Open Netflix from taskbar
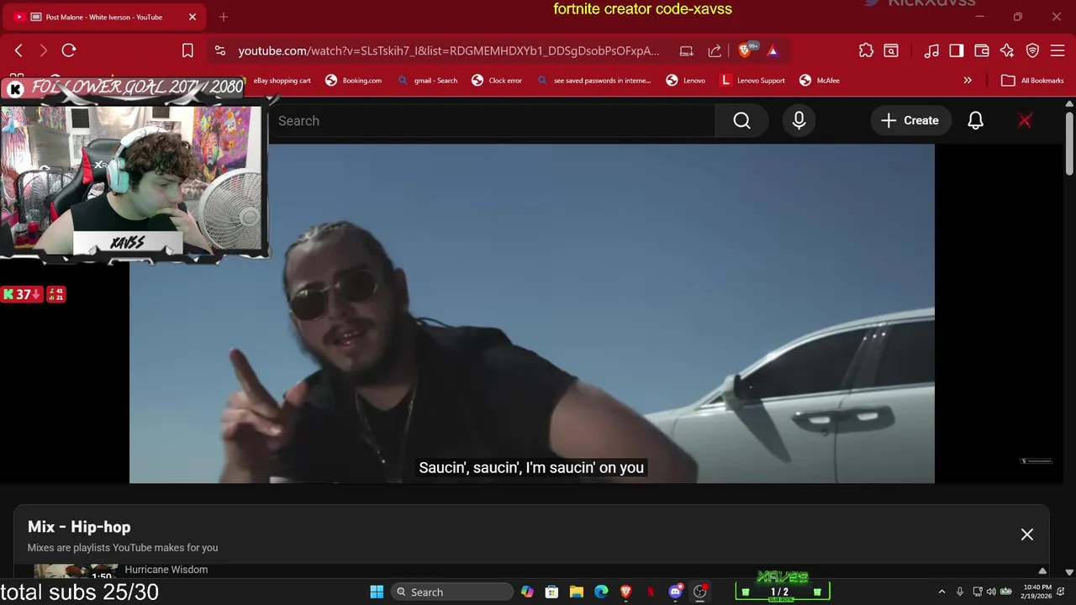The image size is (1076, 605). (x=651, y=592)
